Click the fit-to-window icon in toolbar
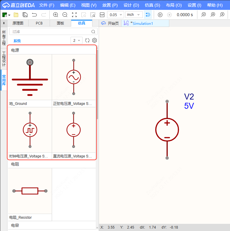230x231 pixels. point(74,15)
